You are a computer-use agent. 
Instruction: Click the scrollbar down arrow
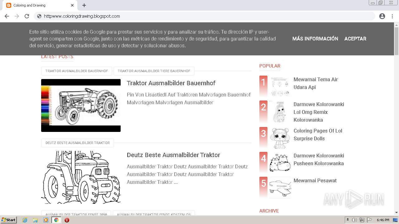pyautogui.click(x=397, y=212)
